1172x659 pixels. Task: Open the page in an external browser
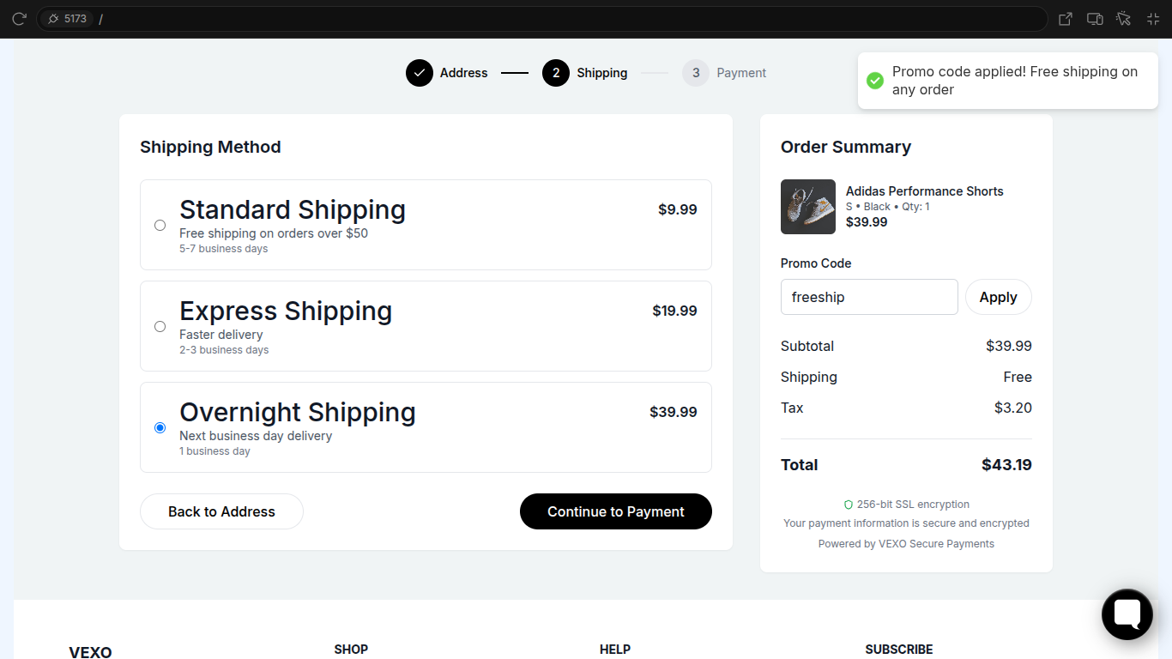[x=1064, y=18]
